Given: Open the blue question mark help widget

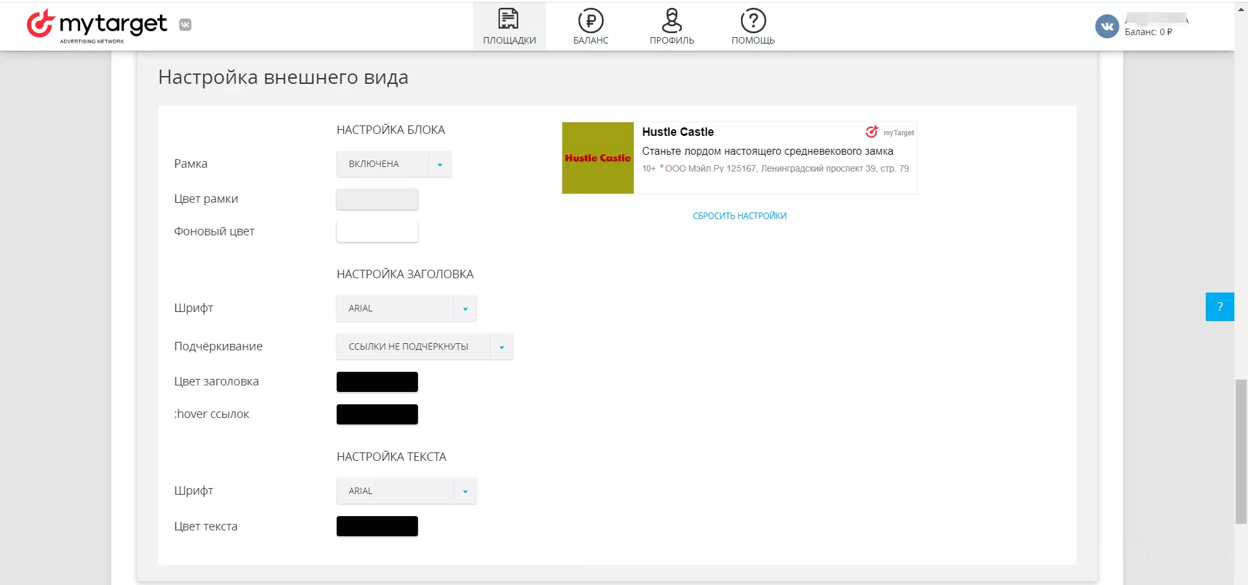Looking at the screenshot, I should click(x=1219, y=307).
